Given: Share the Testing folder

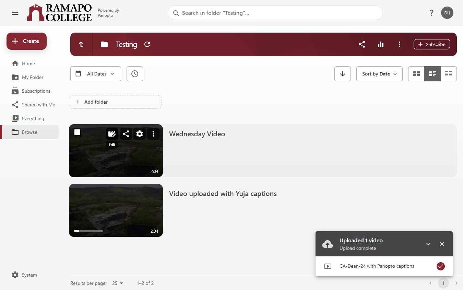Looking at the screenshot, I should coord(362,44).
